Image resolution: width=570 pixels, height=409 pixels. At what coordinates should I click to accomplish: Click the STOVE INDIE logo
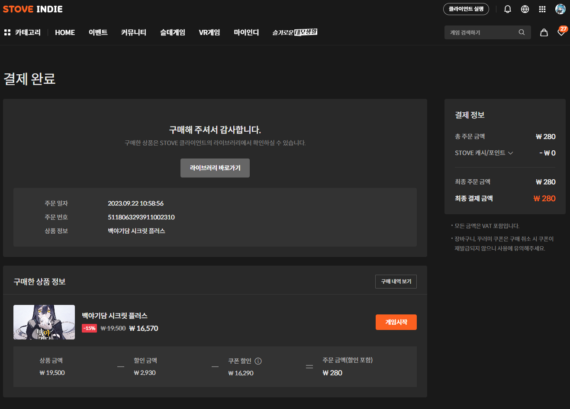tap(33, 9)
